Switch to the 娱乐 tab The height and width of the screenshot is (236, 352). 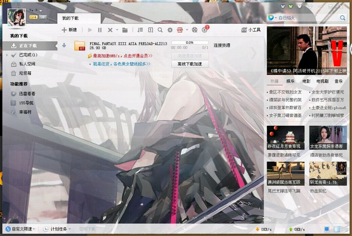coord(290,81)
